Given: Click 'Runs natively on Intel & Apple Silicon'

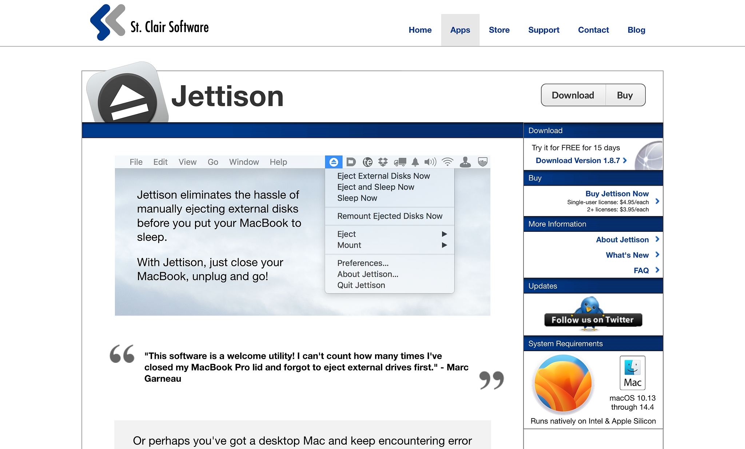Looking at the screenshot, I should [x=593, y=421].
